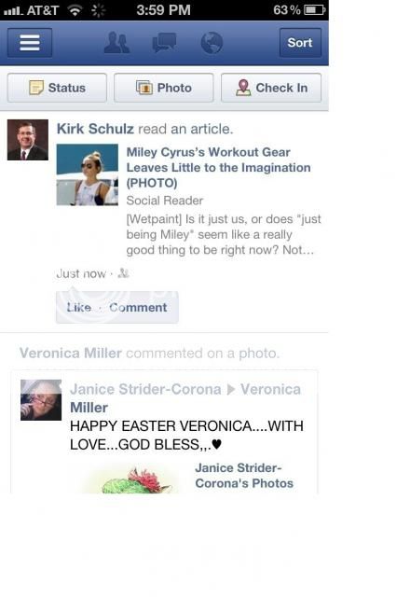The width and height of the screenshot is (410, 597).
Task: Open the notifications globe icon
Action: (212, 43)
